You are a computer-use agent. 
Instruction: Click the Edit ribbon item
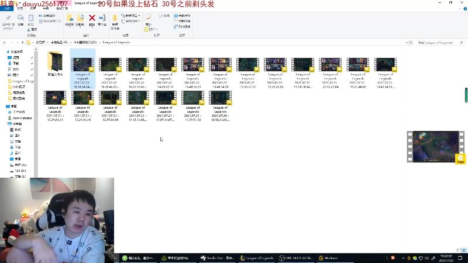(164, 16)
